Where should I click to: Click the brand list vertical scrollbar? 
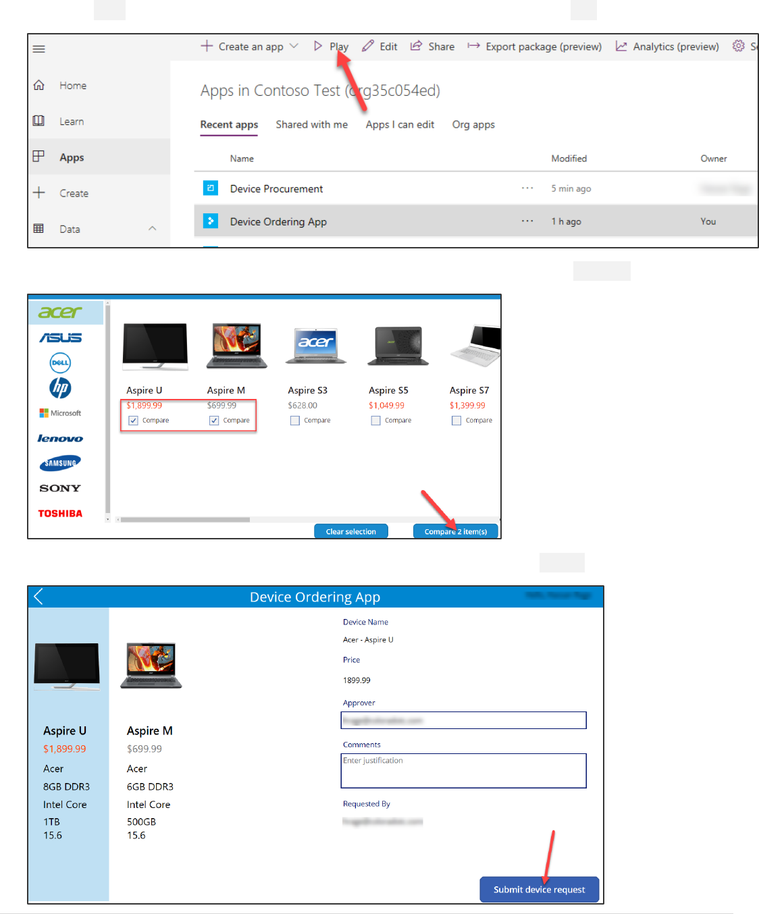pos(107,410)
